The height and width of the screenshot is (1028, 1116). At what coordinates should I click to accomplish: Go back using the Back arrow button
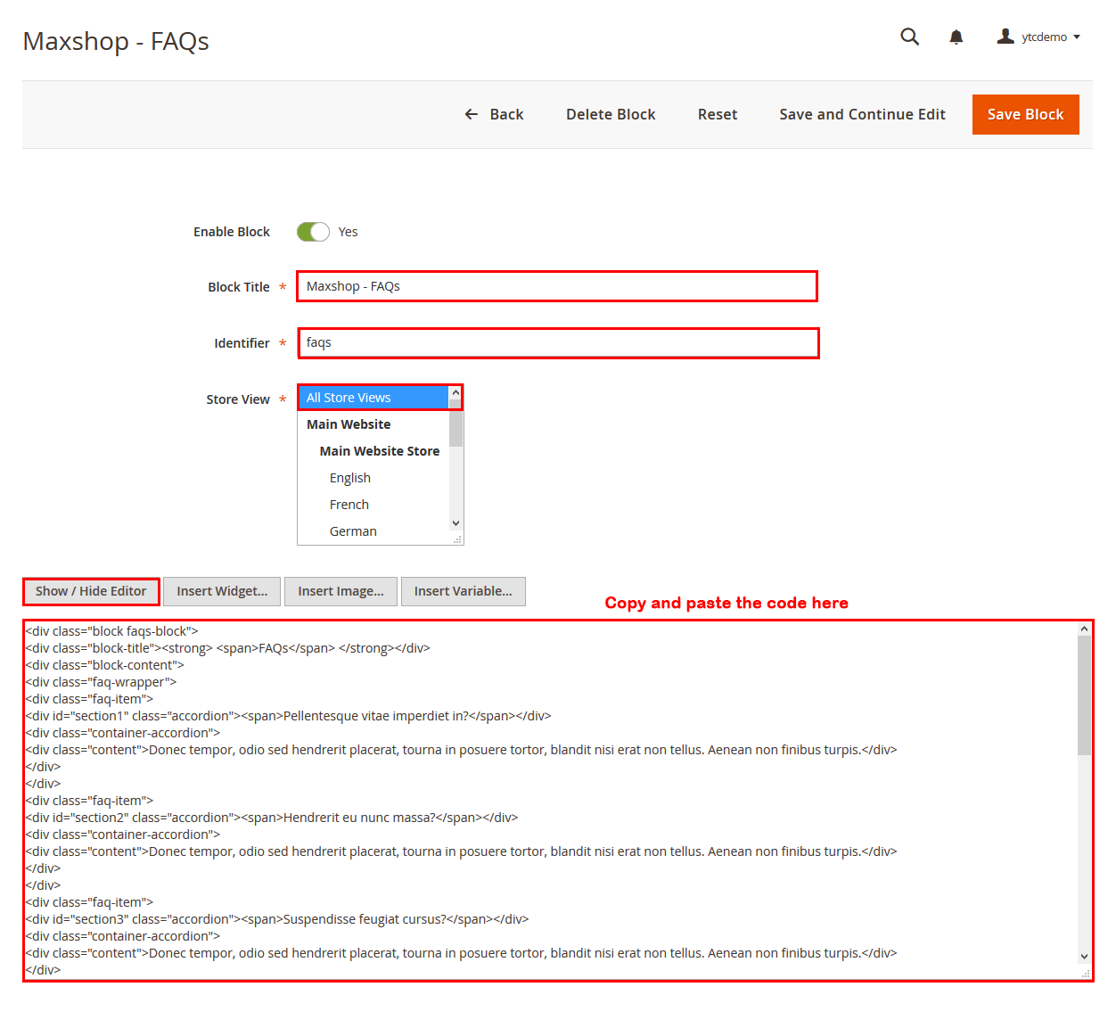pos(494,114)
